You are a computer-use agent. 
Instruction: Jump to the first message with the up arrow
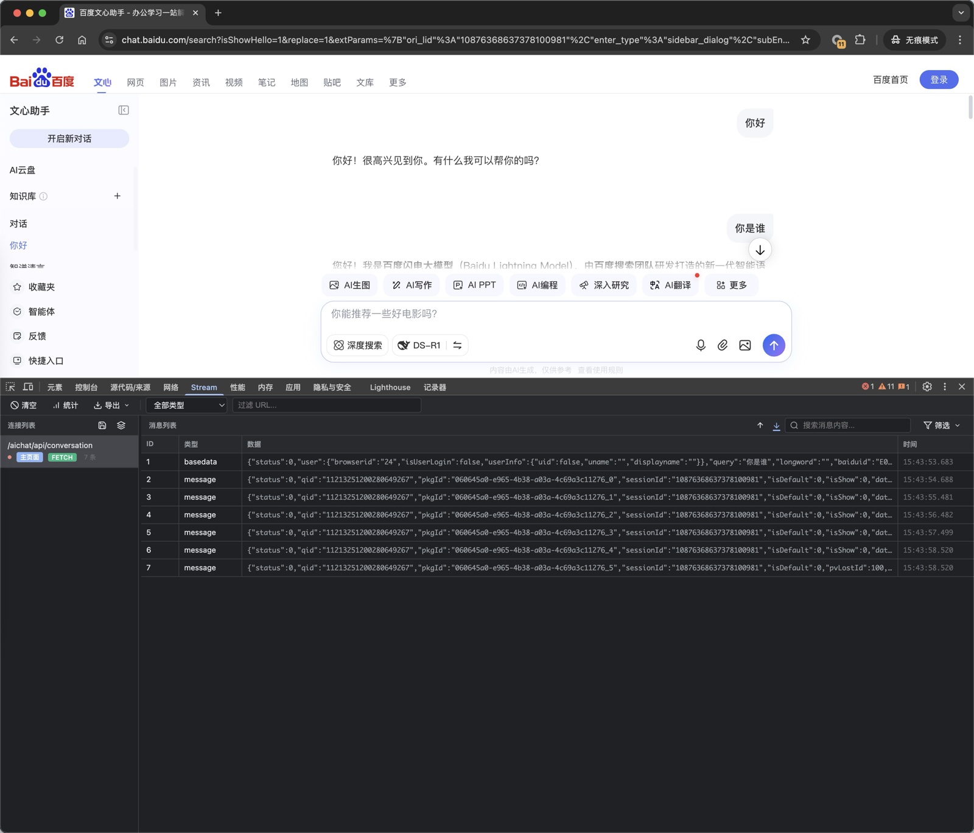(x=760, y=426)
